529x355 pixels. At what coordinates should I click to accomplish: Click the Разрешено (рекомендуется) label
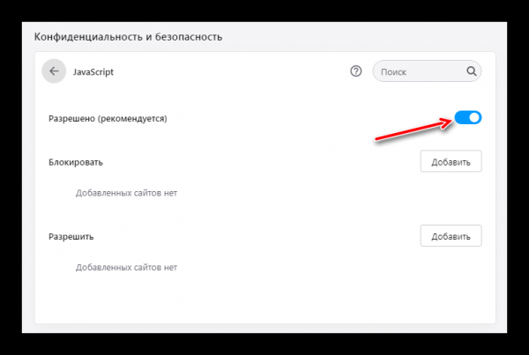(x=108, y=119)
